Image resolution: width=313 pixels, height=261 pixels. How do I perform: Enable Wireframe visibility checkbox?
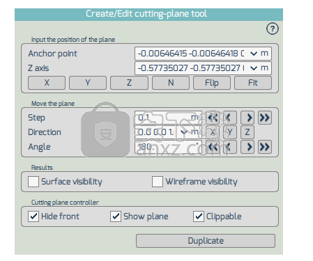(x=158, y=182)
